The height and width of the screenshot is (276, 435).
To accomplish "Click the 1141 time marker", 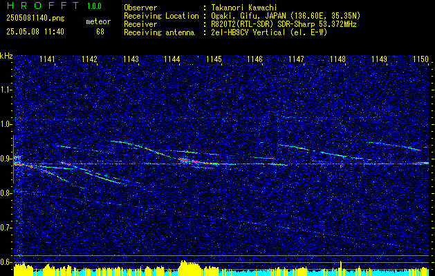I will 47,59.
